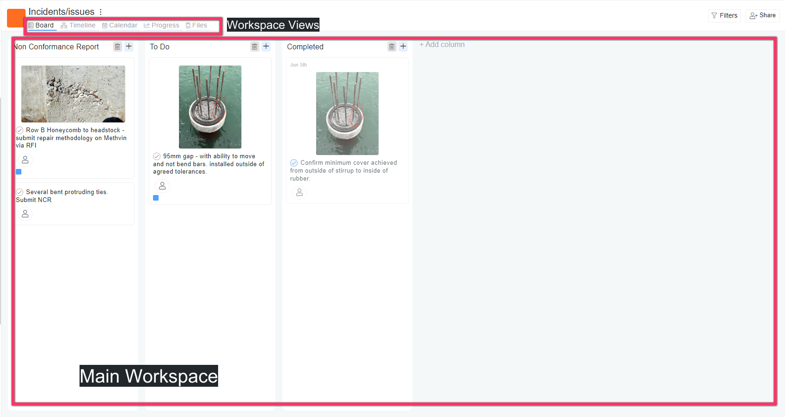Open the Calendar view tab

coord(120,26)
